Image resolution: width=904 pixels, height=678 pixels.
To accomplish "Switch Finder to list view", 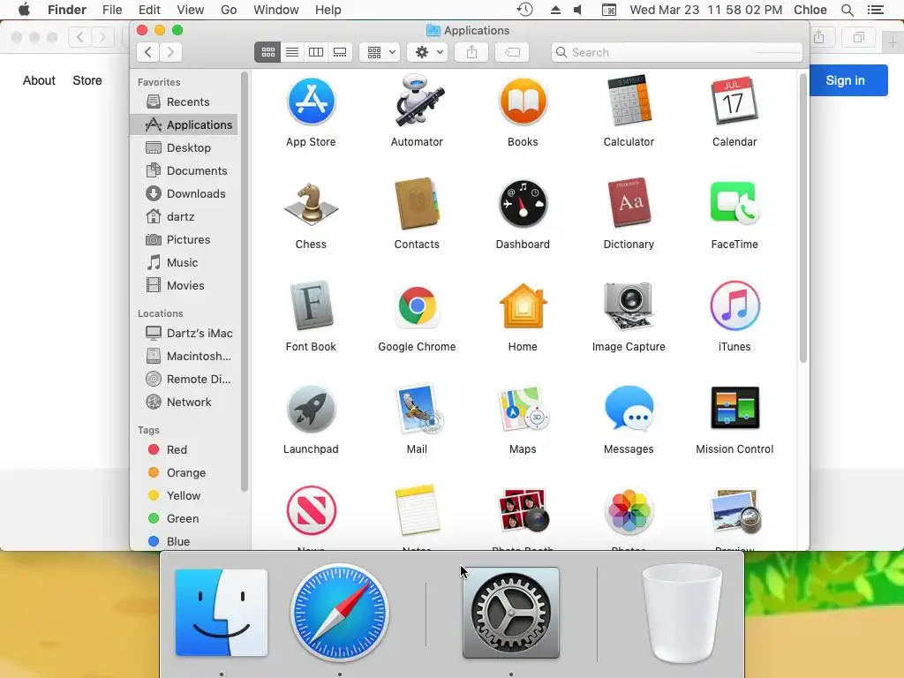I will pyautogui.click(x=292, y=52).
